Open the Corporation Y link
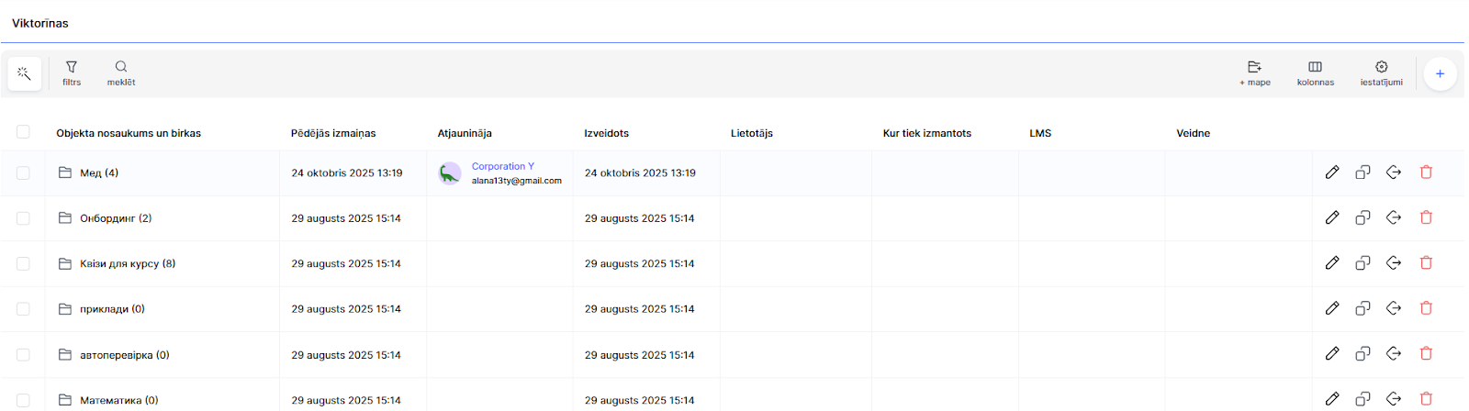The image size is (1469, 411). coord(502,166)
